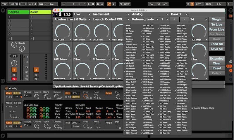The image size is (234, 140).
Task: Toggle the Automation Arm icon
Action: [x=109, y=4]
